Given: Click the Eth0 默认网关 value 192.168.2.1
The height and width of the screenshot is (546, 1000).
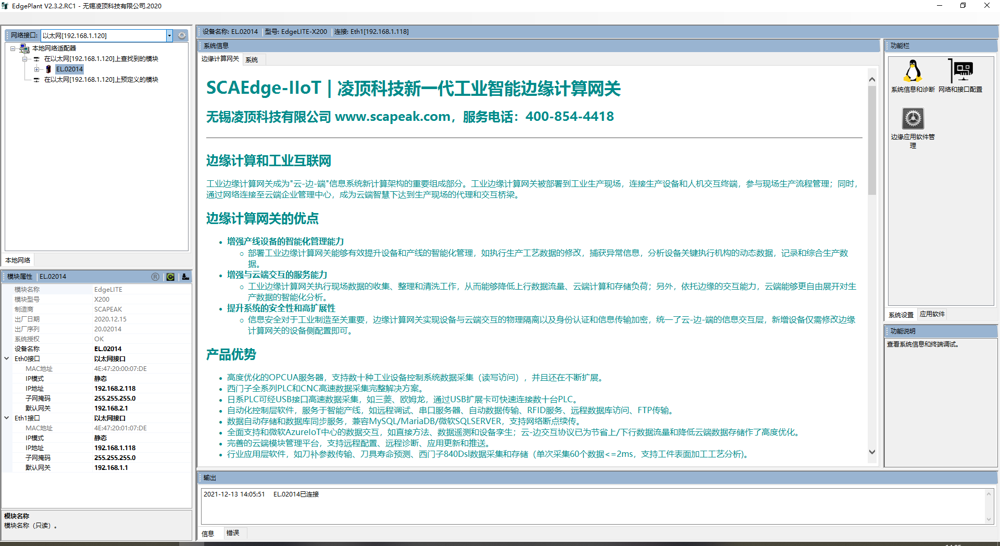Looking at the screenshot, I should tap(111, 408).
